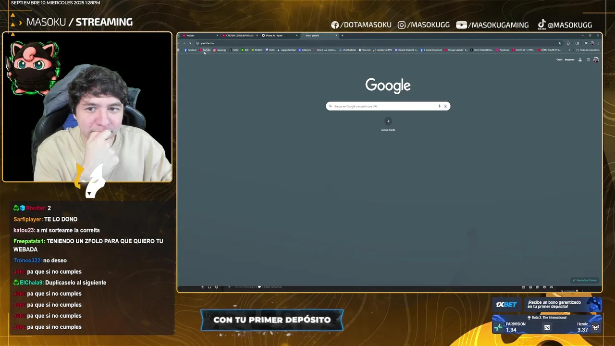Click Sarfiplayer username in chat
This screenshot has width=615, height=346.
pos(28,219)
